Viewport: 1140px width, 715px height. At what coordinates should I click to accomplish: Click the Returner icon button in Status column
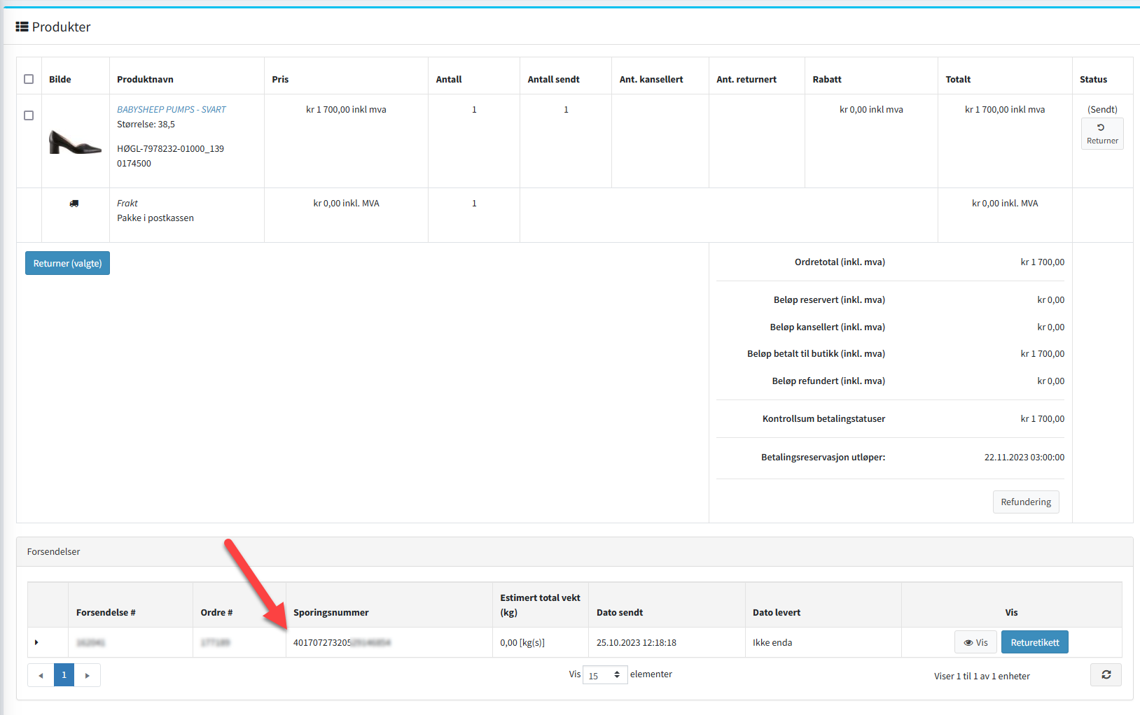(1101, 134)
